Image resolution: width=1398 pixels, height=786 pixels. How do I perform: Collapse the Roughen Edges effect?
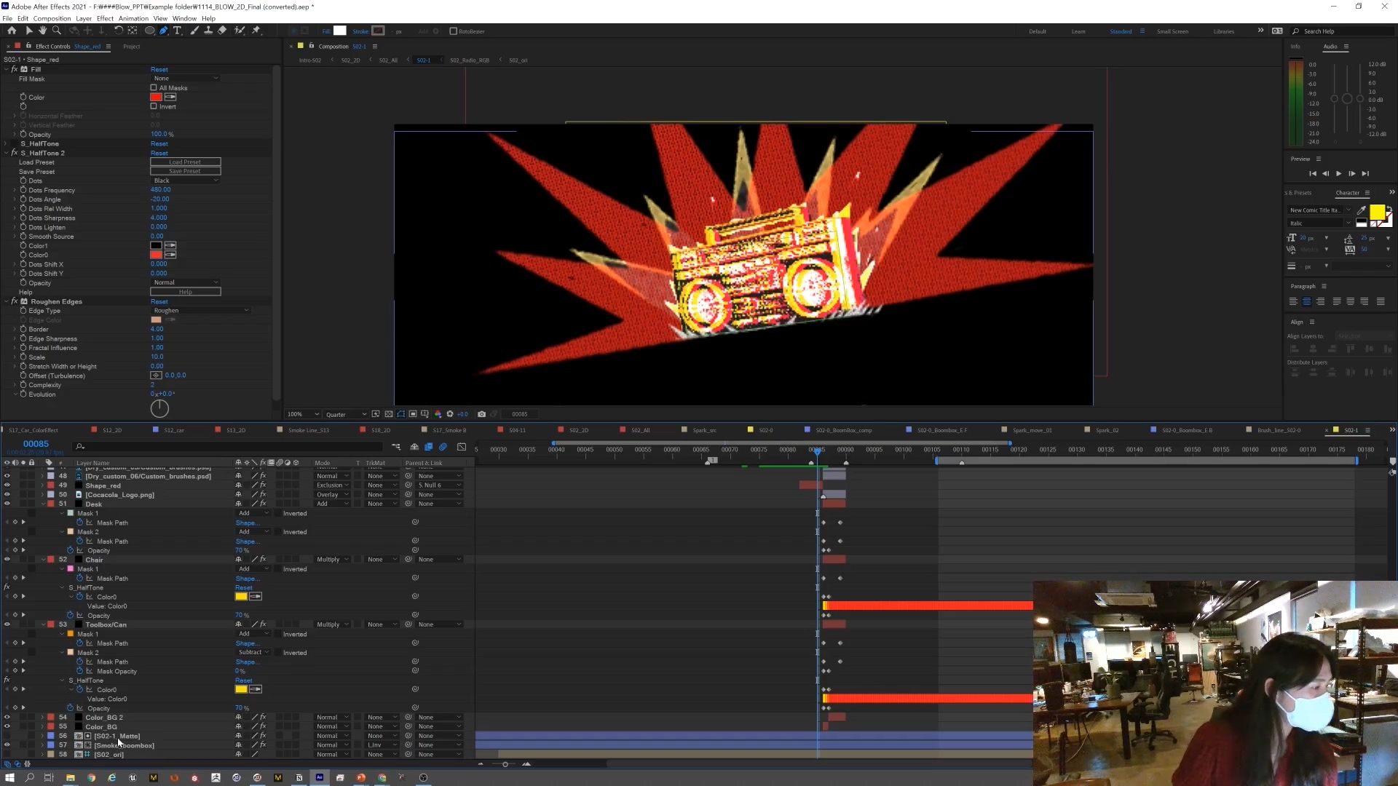click(x=6, y=301)
